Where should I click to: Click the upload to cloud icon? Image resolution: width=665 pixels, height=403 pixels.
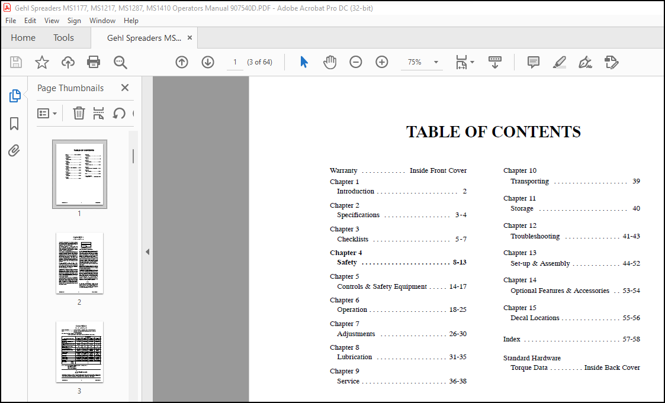(68, 62)
